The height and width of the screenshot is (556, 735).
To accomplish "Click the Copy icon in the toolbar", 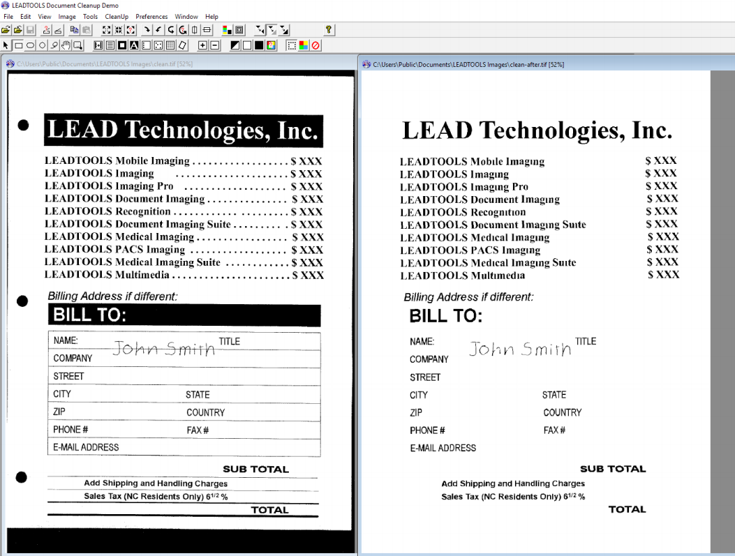I will click(74, 30).
